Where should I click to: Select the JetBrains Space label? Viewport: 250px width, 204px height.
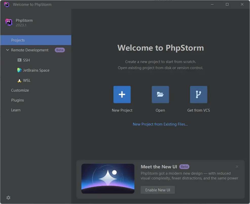pyautogui.click(x=36, y=70)
